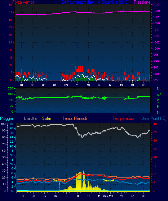The height and width of the screenshot is (201, 168).
Task: Click the 'Forza vento' wind speed label
Action: 23,2
